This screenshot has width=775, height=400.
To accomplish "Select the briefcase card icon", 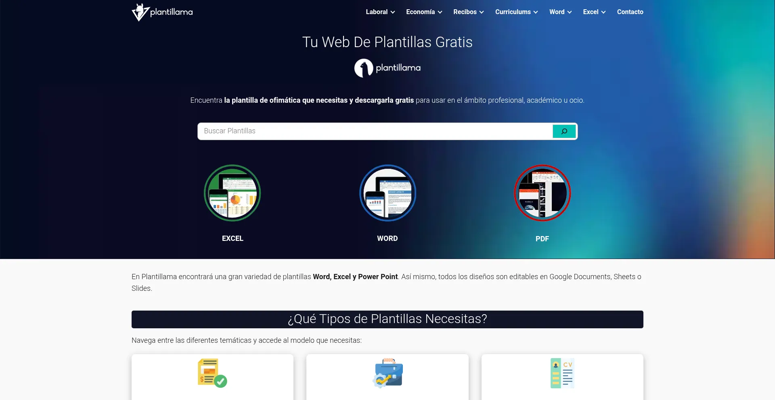I will click(387, 373).
